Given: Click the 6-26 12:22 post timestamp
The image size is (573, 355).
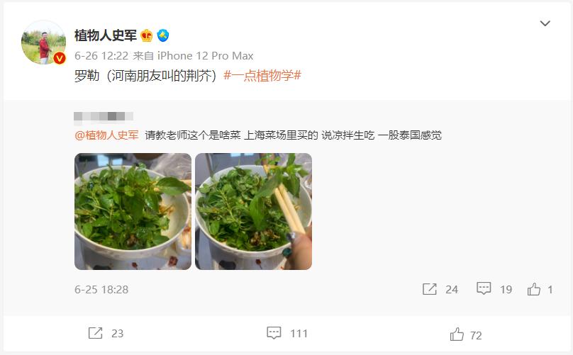Looking at the screenshot, I should point(101,56).
